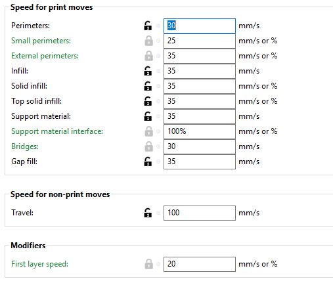Select the Small perimeters value field
333x283 pixels.
[x=200, y=41]
